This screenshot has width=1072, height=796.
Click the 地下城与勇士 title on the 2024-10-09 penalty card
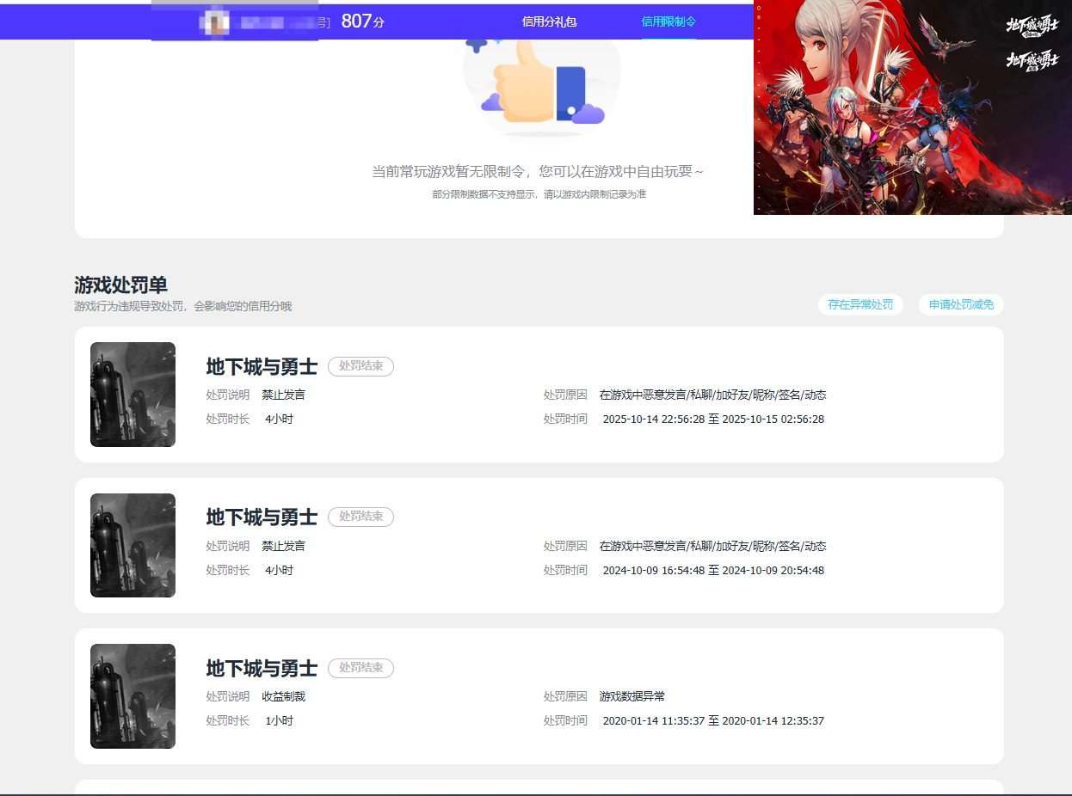[x=262, y=517]
